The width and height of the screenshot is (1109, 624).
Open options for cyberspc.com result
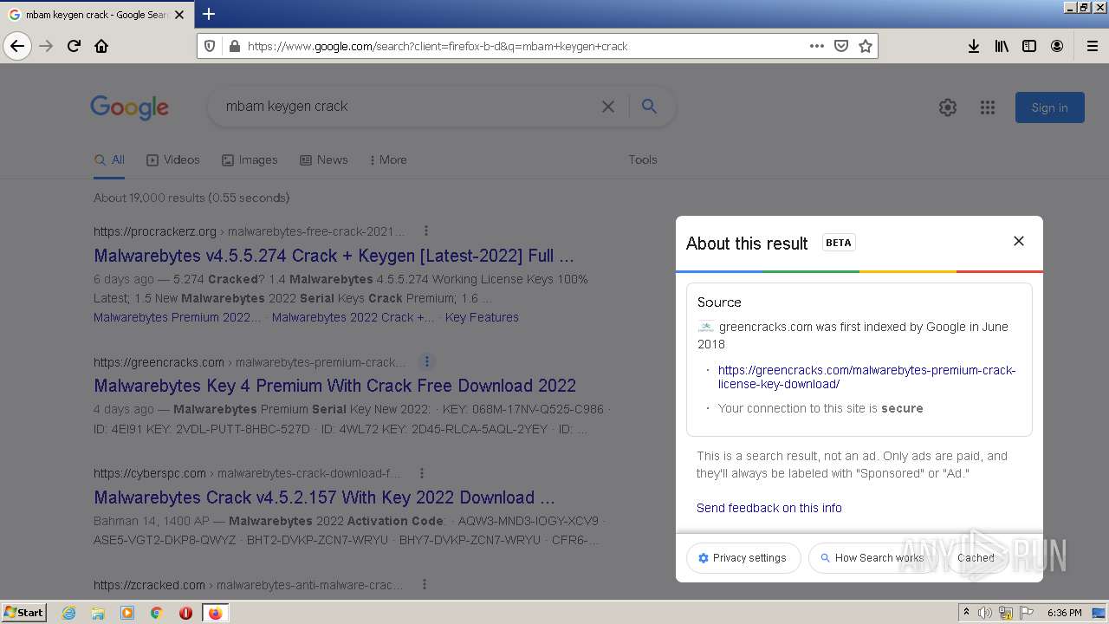pyautogui.click(x=422, y=473)
